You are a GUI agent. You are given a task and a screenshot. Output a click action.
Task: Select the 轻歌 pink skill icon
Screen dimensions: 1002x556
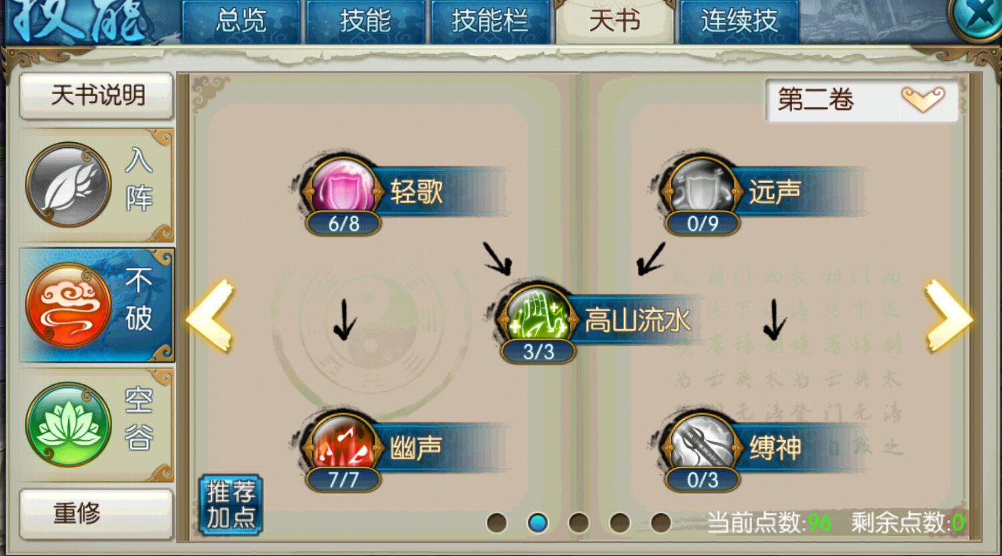pyautogui.click(x=343, y=190)
